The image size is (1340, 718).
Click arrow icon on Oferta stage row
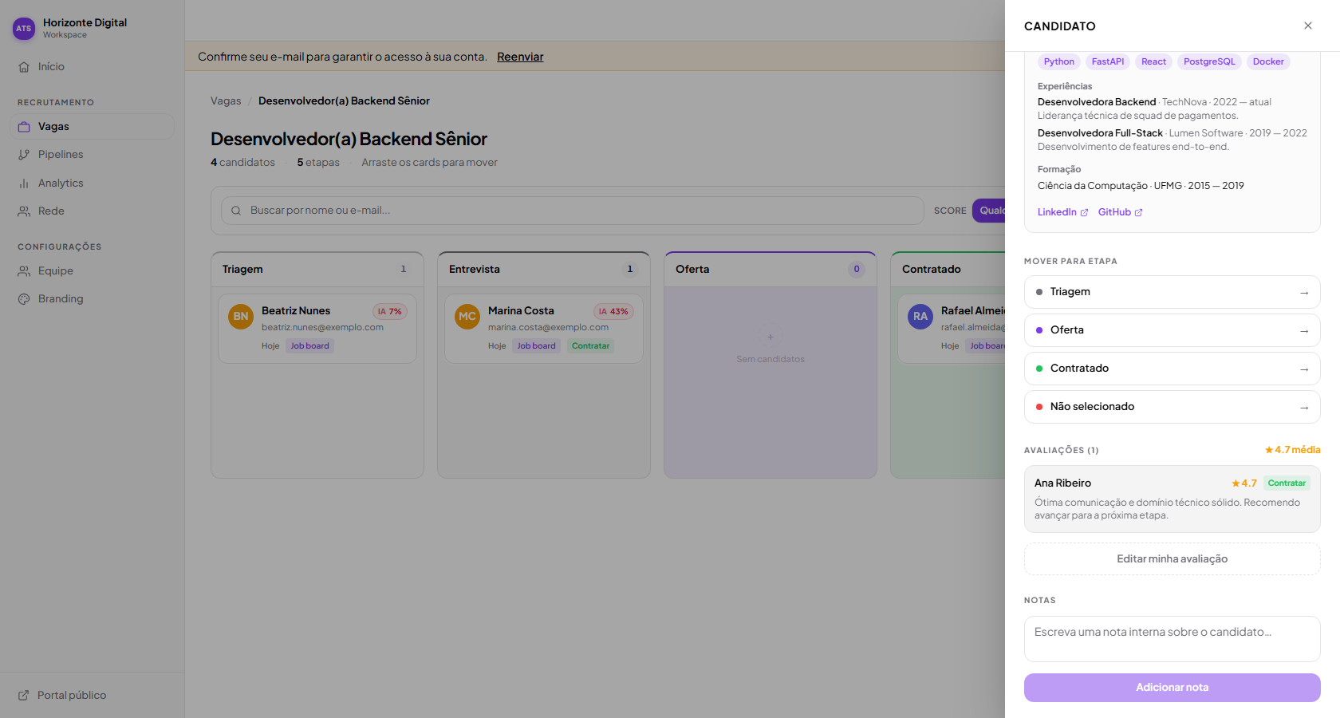coord(1304,331)
